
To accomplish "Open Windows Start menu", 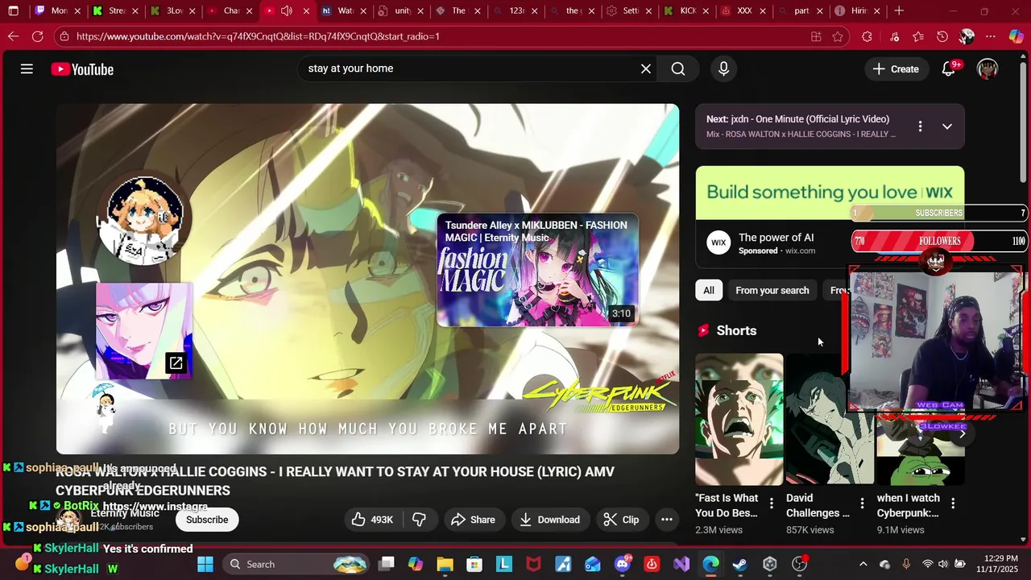I will [205, 564].
